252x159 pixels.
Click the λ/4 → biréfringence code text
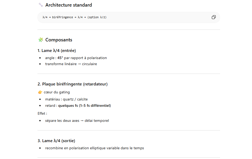click(58, 17)
